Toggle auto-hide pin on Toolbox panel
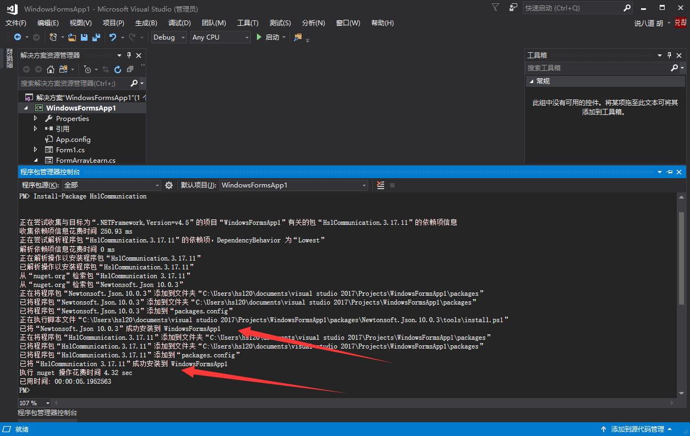Screen dimensions: 690x436 (x=669, y=56)
